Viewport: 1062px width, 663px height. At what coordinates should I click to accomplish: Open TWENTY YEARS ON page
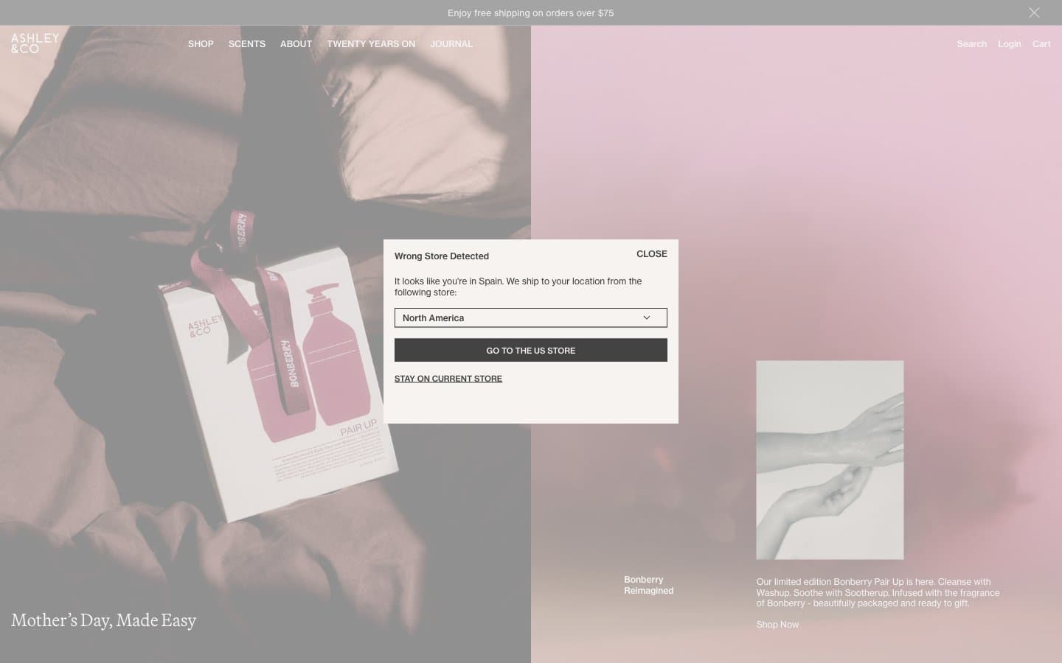(371, 44)
